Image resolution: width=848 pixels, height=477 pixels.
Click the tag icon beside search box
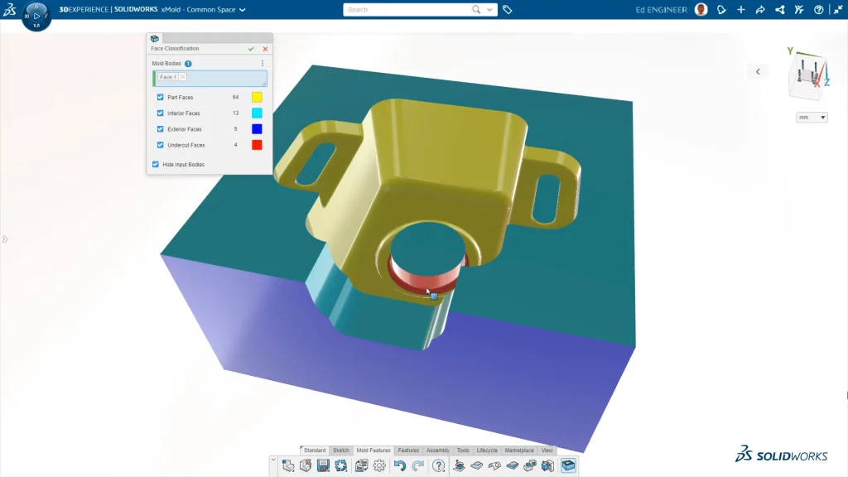coord(508,10)
